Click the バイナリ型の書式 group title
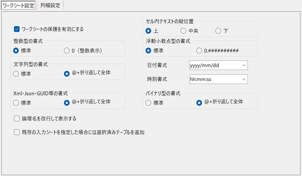 coord(163,93)
